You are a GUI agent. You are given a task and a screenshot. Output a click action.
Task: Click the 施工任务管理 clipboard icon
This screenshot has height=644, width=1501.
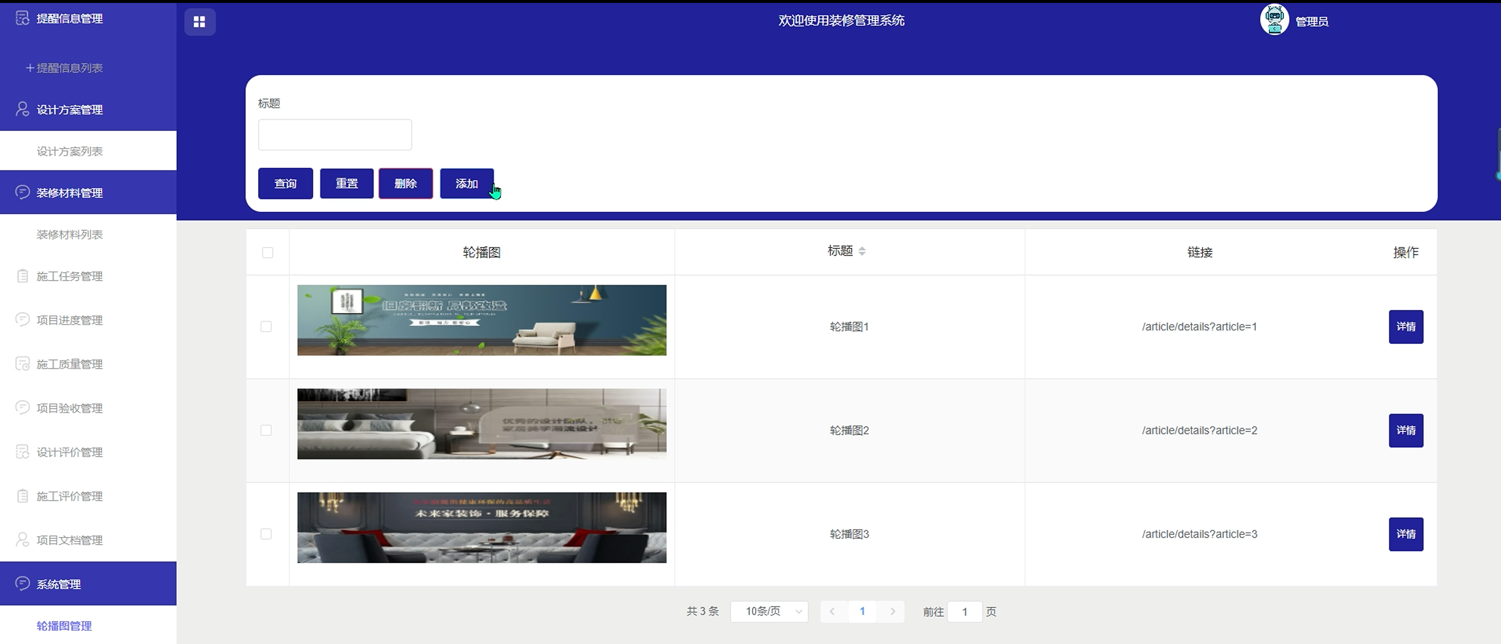(22, 276)
